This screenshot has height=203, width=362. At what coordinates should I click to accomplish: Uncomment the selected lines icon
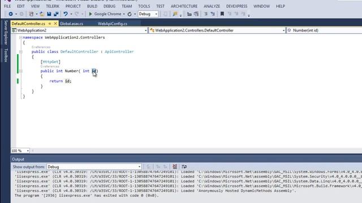point(213,14)
